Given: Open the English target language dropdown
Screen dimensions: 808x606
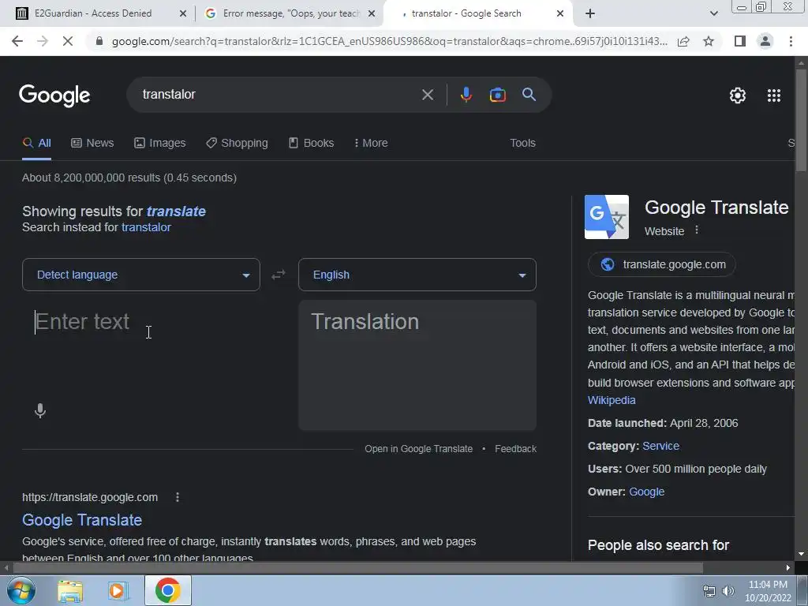Looking at the screenshot, I should (x=417, y=275).
